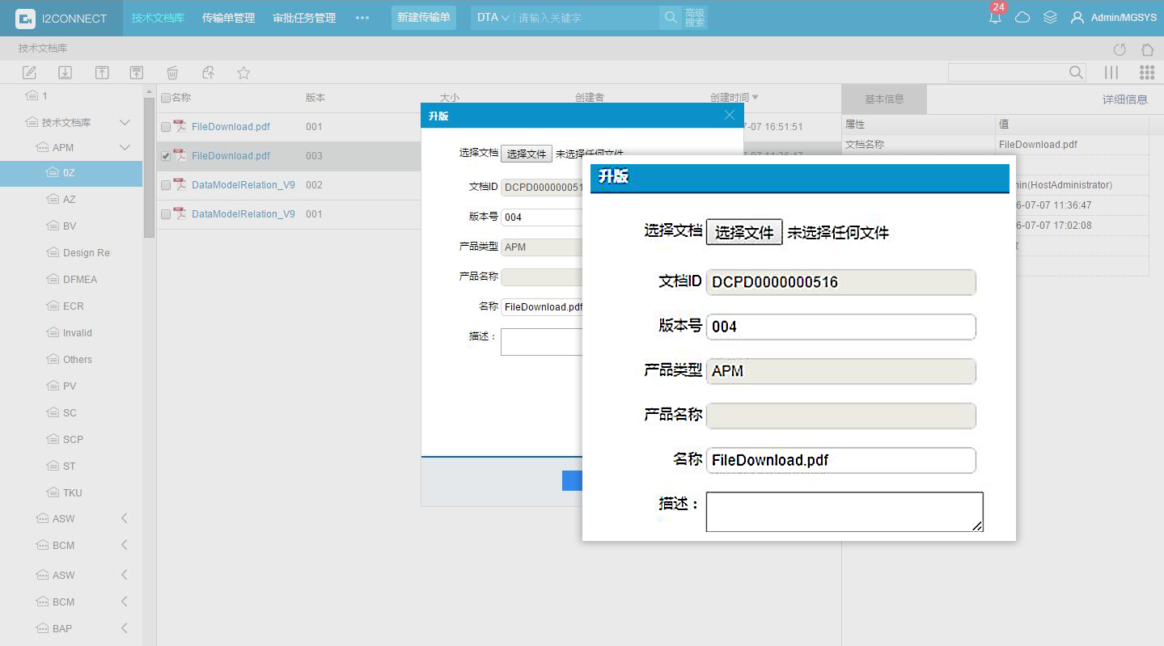Image resolution: width=1164 pixels, height=646 pixels.
Task: Select the 0Z folder in the tree
Action: pos(71,173)
